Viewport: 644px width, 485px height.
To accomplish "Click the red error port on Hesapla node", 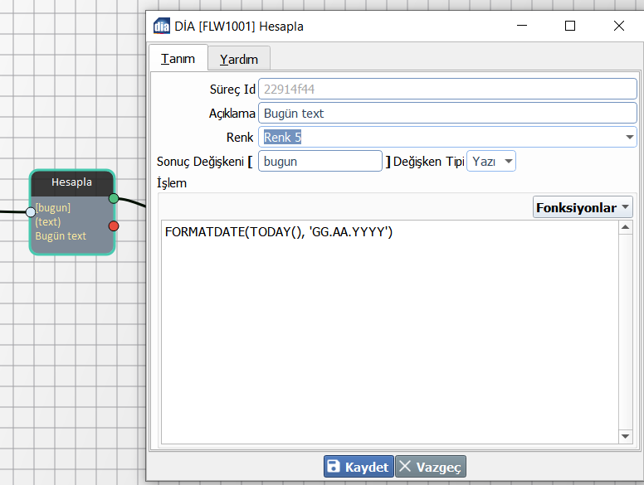I will pyautogui.click(x=114, y=226).
